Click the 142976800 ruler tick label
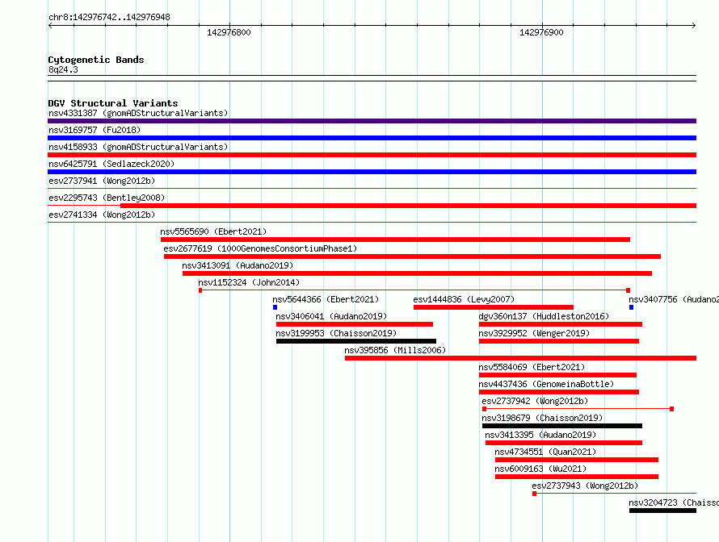719x542 pixels. 229,32
